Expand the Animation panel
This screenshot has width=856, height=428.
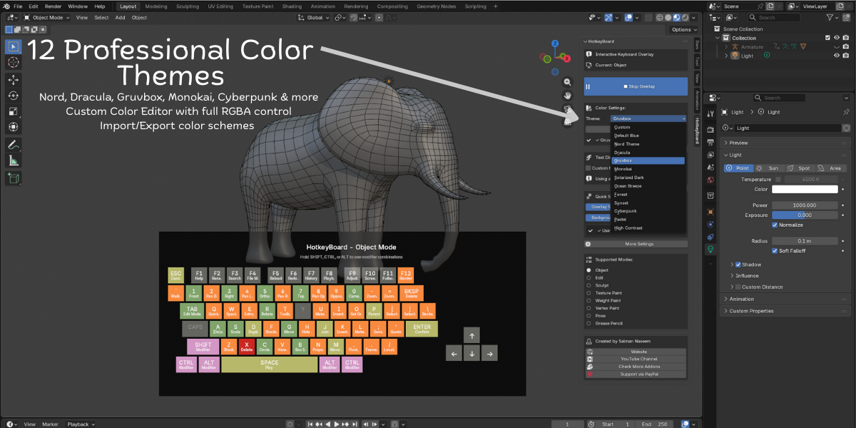(785, 299)
